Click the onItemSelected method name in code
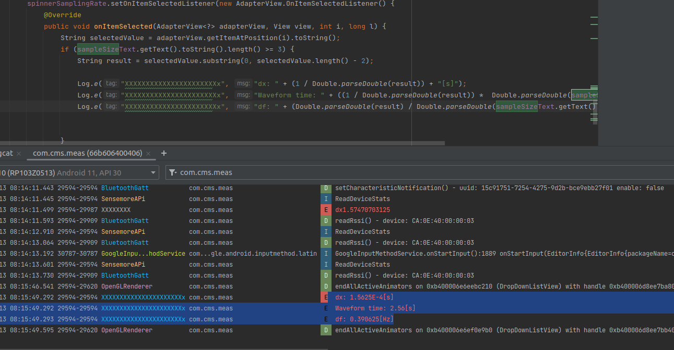The height and width of the screenshot is (350, 674). [123, 27]
